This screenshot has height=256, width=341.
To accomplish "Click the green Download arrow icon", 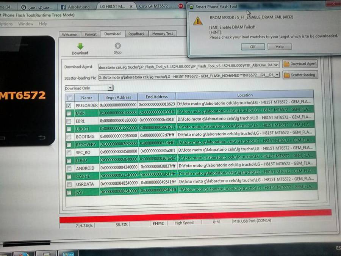I will (x=80, y=46).
